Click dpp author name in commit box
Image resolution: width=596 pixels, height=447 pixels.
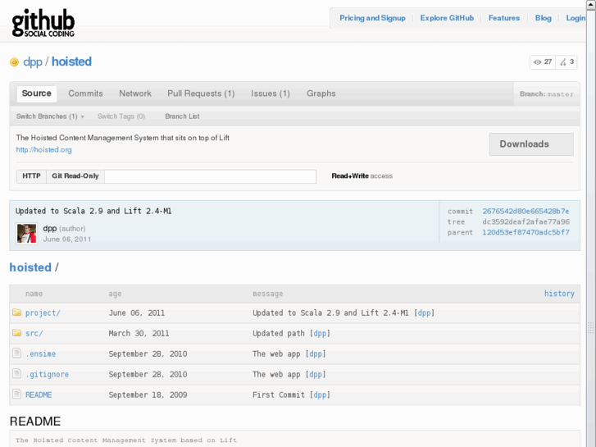50,228
